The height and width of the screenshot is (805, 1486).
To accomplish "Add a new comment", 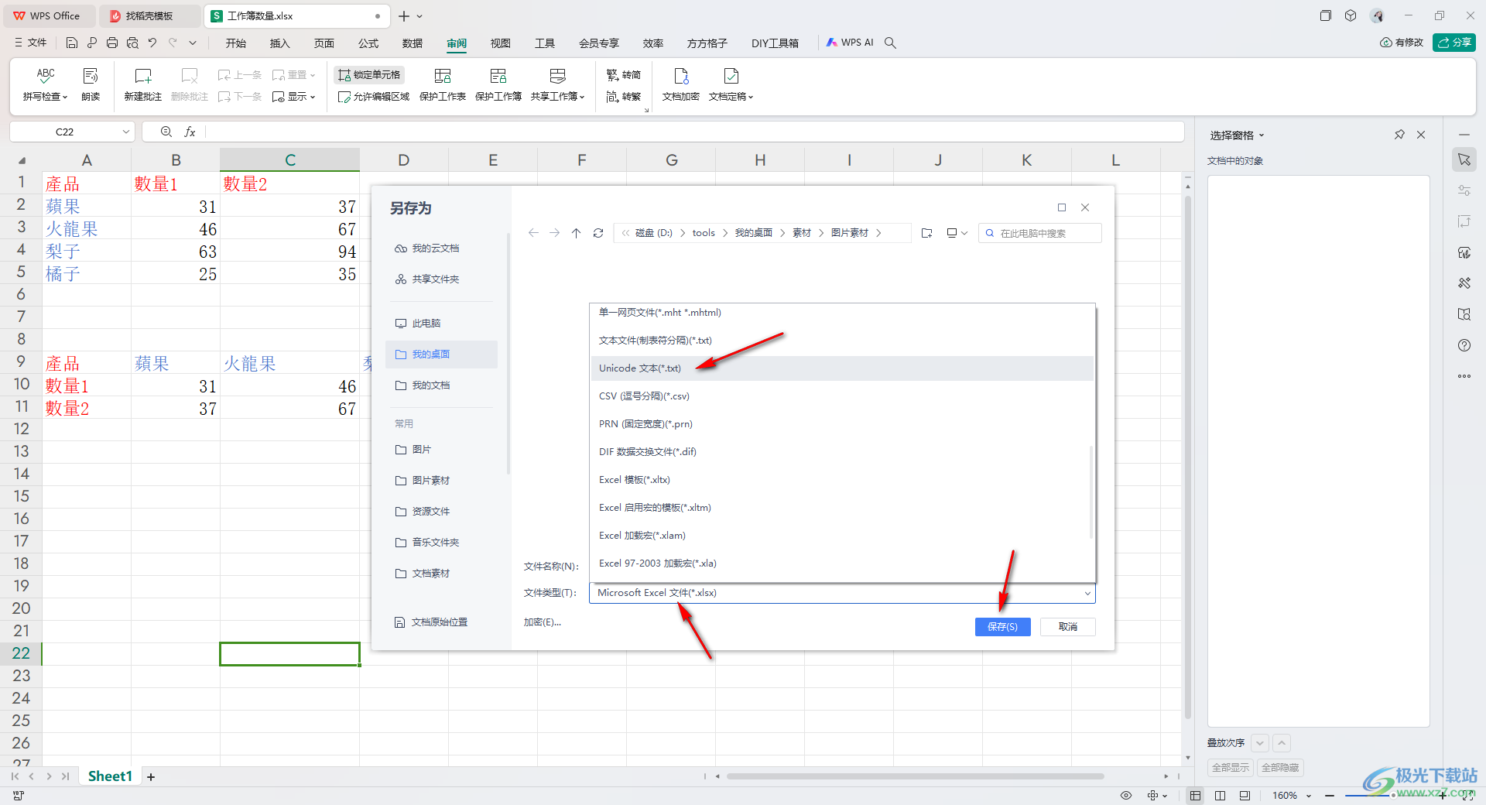I will (143, 84).
